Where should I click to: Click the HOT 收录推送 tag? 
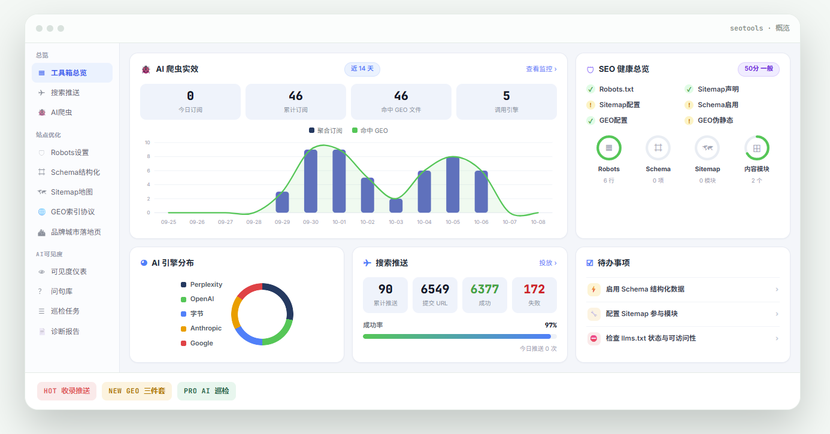pos(66,391)
